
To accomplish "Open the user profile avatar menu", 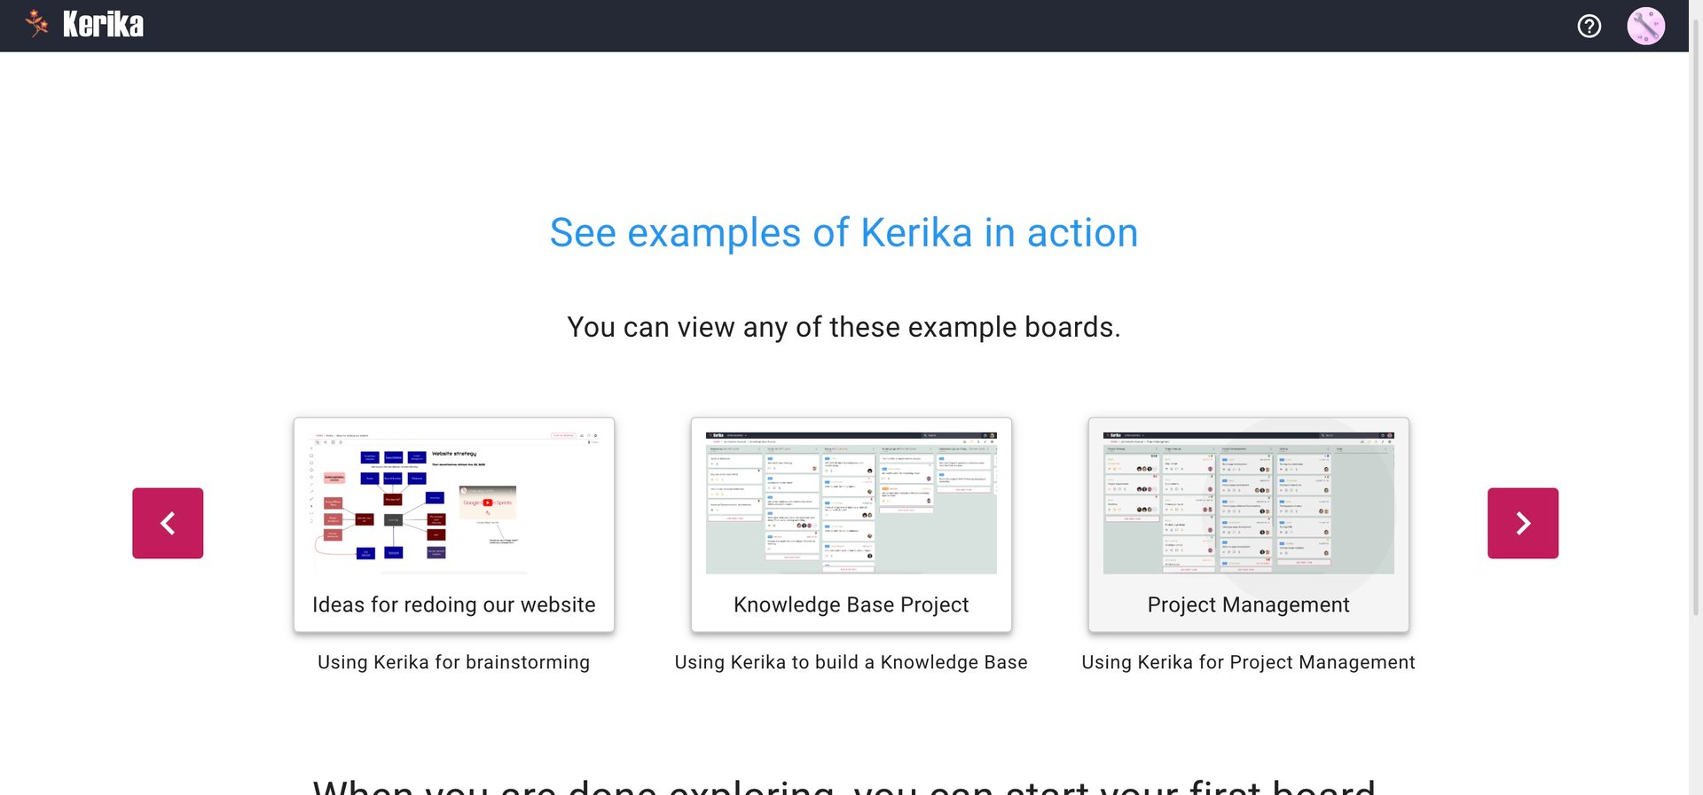I will tap(1646, 26).
